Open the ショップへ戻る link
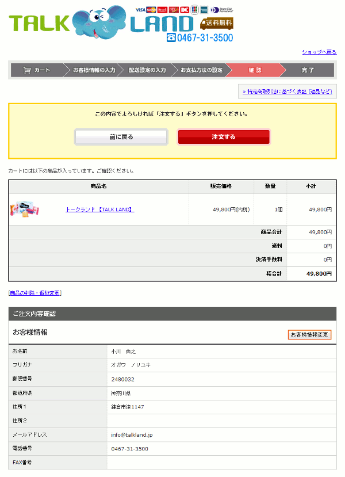The width and height of the screenshot is (345, 477). [319, 52]
